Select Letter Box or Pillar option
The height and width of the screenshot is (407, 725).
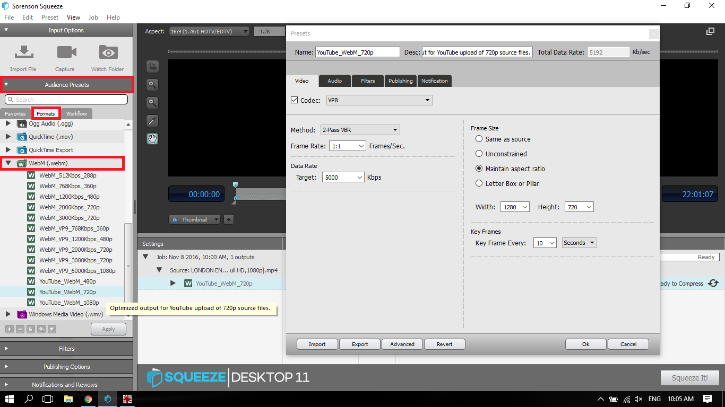(x=479, y=183)
